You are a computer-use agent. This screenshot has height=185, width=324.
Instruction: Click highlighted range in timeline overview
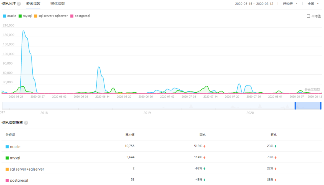click(x=308, y=106)
